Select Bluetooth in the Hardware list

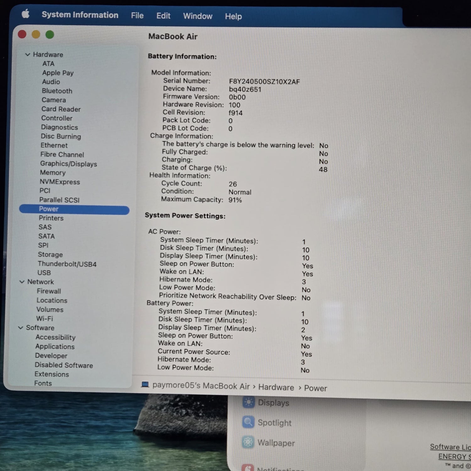[57, 91]
